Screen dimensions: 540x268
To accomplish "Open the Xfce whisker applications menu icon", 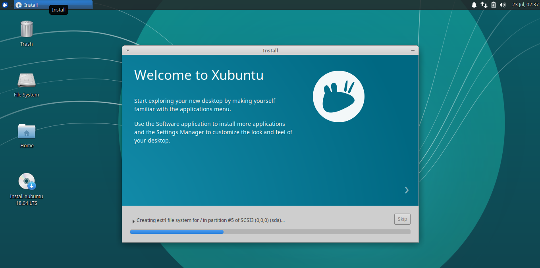I will [x=6, y=5].
